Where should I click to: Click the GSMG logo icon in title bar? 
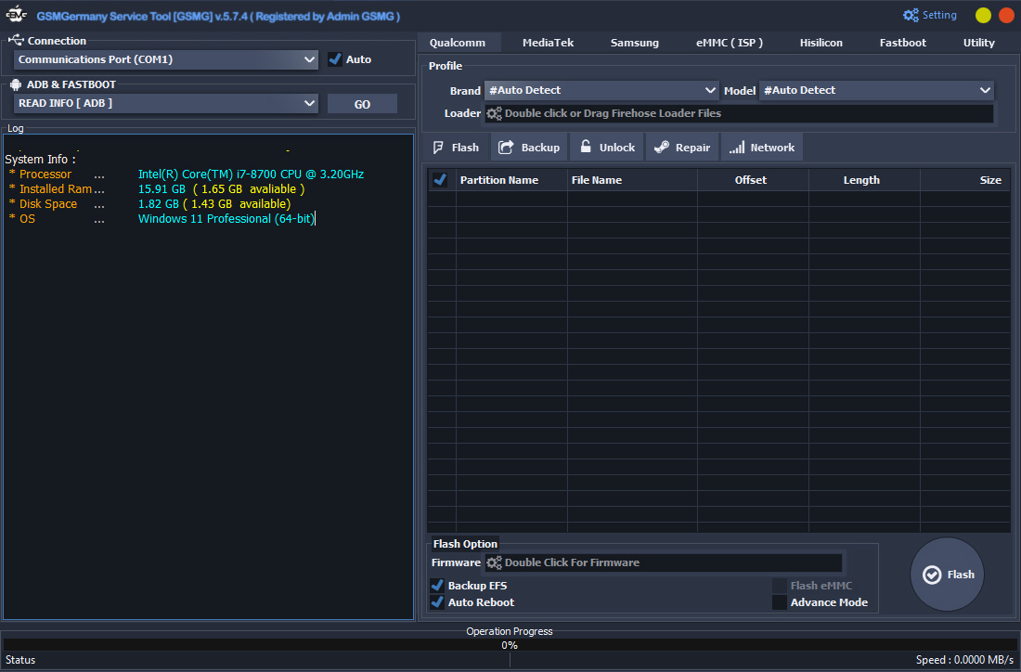tap(17, 16)
